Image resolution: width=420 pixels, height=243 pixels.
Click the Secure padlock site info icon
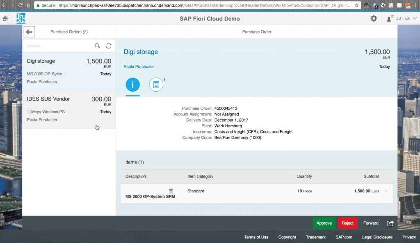38,5
